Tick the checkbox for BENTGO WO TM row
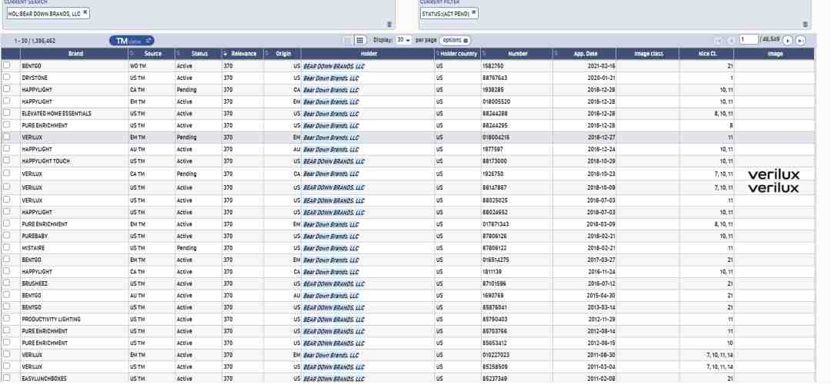Screen dimensions: 831x384 tap(7, 65)
